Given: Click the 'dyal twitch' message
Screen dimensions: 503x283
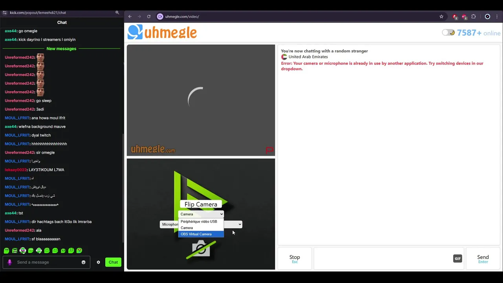Looking at the screenshot, I should coord(41,135).
